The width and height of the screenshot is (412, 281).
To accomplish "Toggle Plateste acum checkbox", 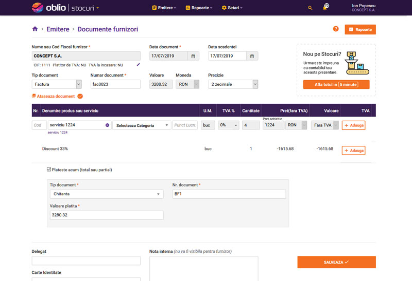I will [49, 170].
